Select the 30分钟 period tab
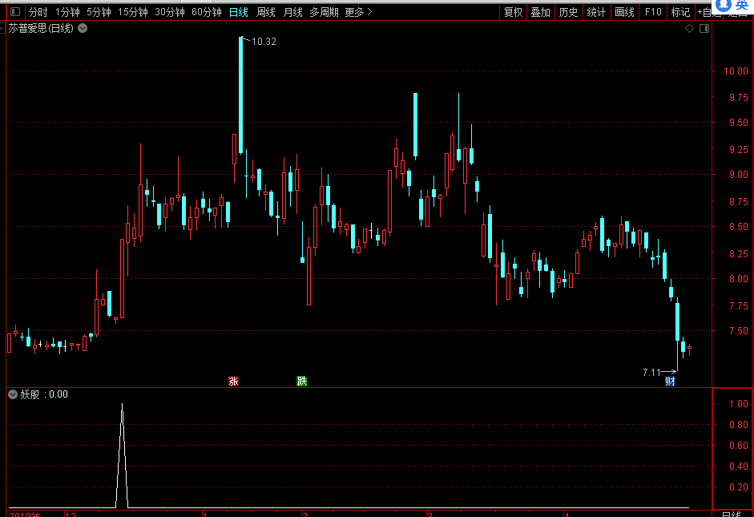 170,12
